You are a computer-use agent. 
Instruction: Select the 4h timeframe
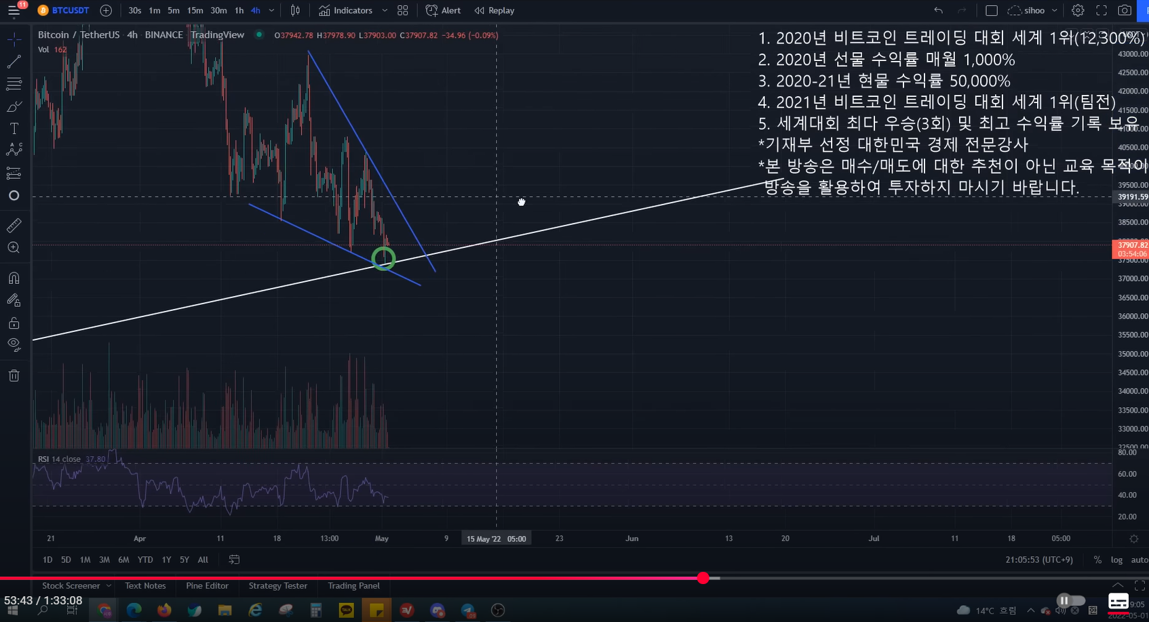coord(255,11)
